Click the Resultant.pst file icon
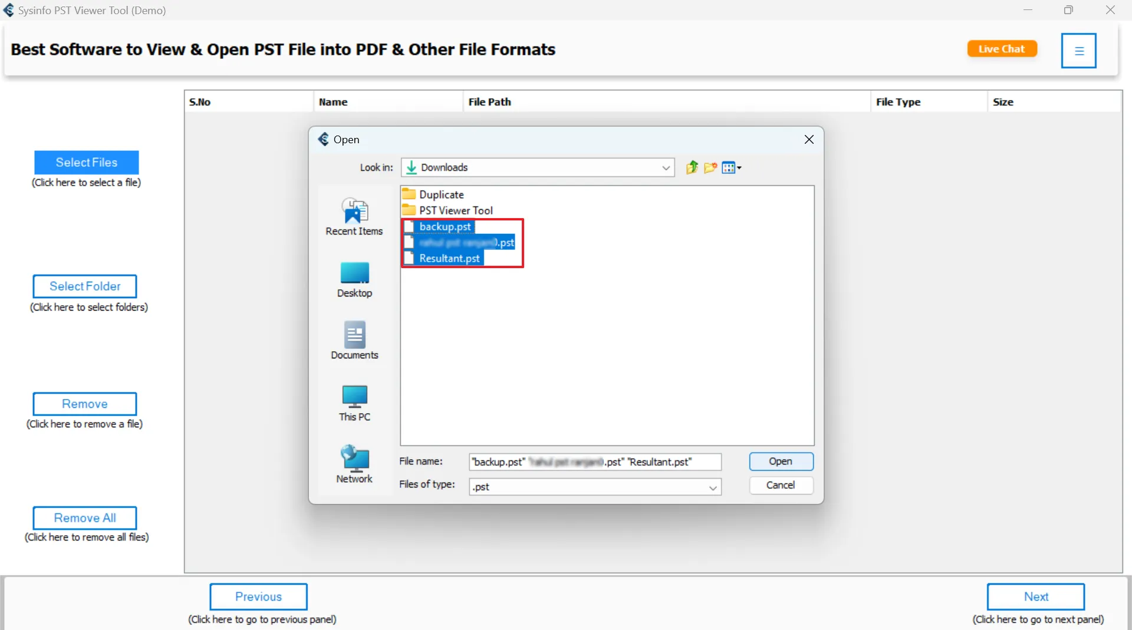 409,258
